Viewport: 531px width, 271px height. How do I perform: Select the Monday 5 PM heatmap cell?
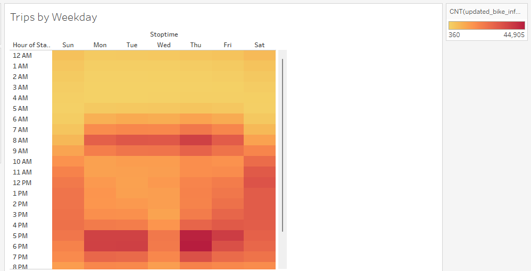100,235
